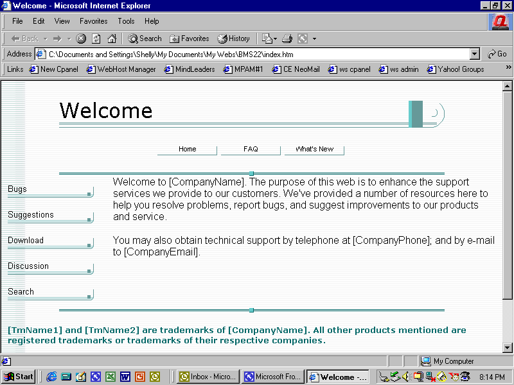Click the FAQ navigation button
Viewport: 514px width, 385px height.
coord(251,150)
